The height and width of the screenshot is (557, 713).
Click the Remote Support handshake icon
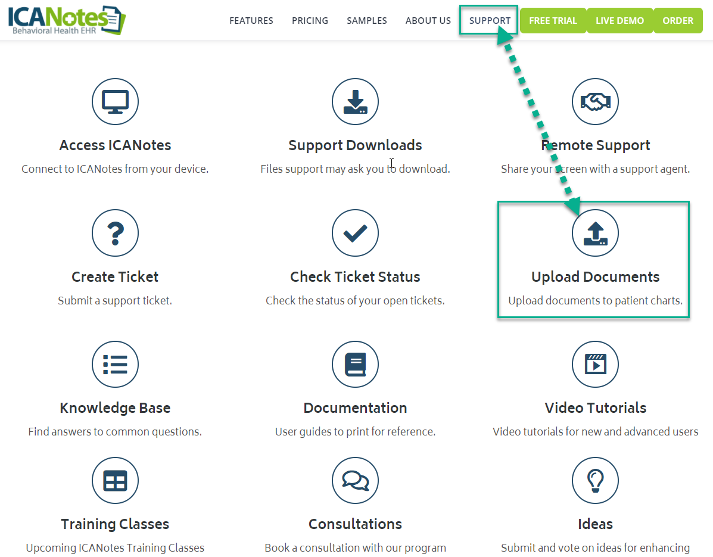tap(595, 101)
